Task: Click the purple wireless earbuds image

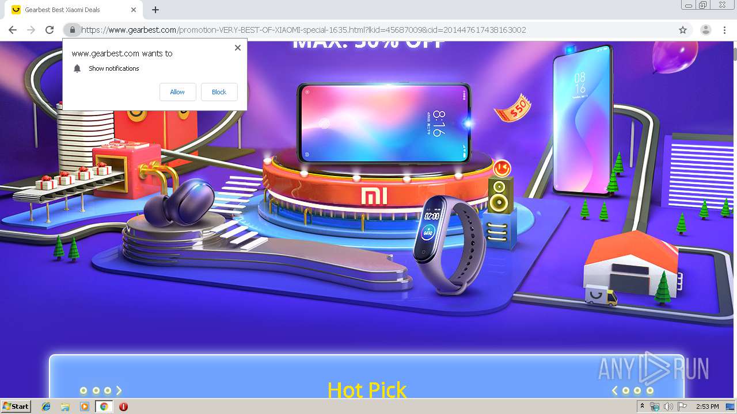Action: [180, 204]
